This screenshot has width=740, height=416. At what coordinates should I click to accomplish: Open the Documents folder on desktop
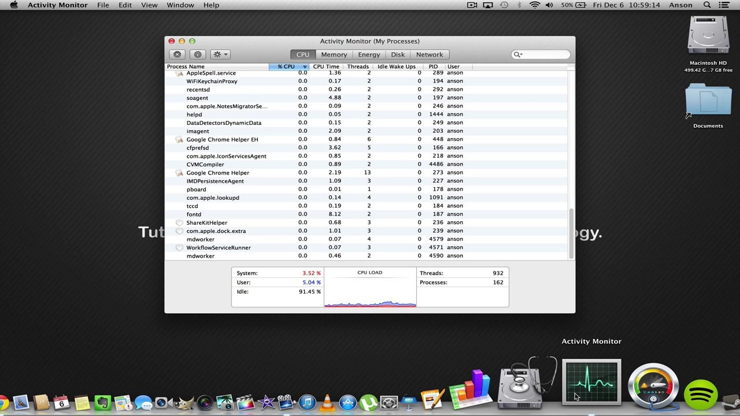click(708, 106)
